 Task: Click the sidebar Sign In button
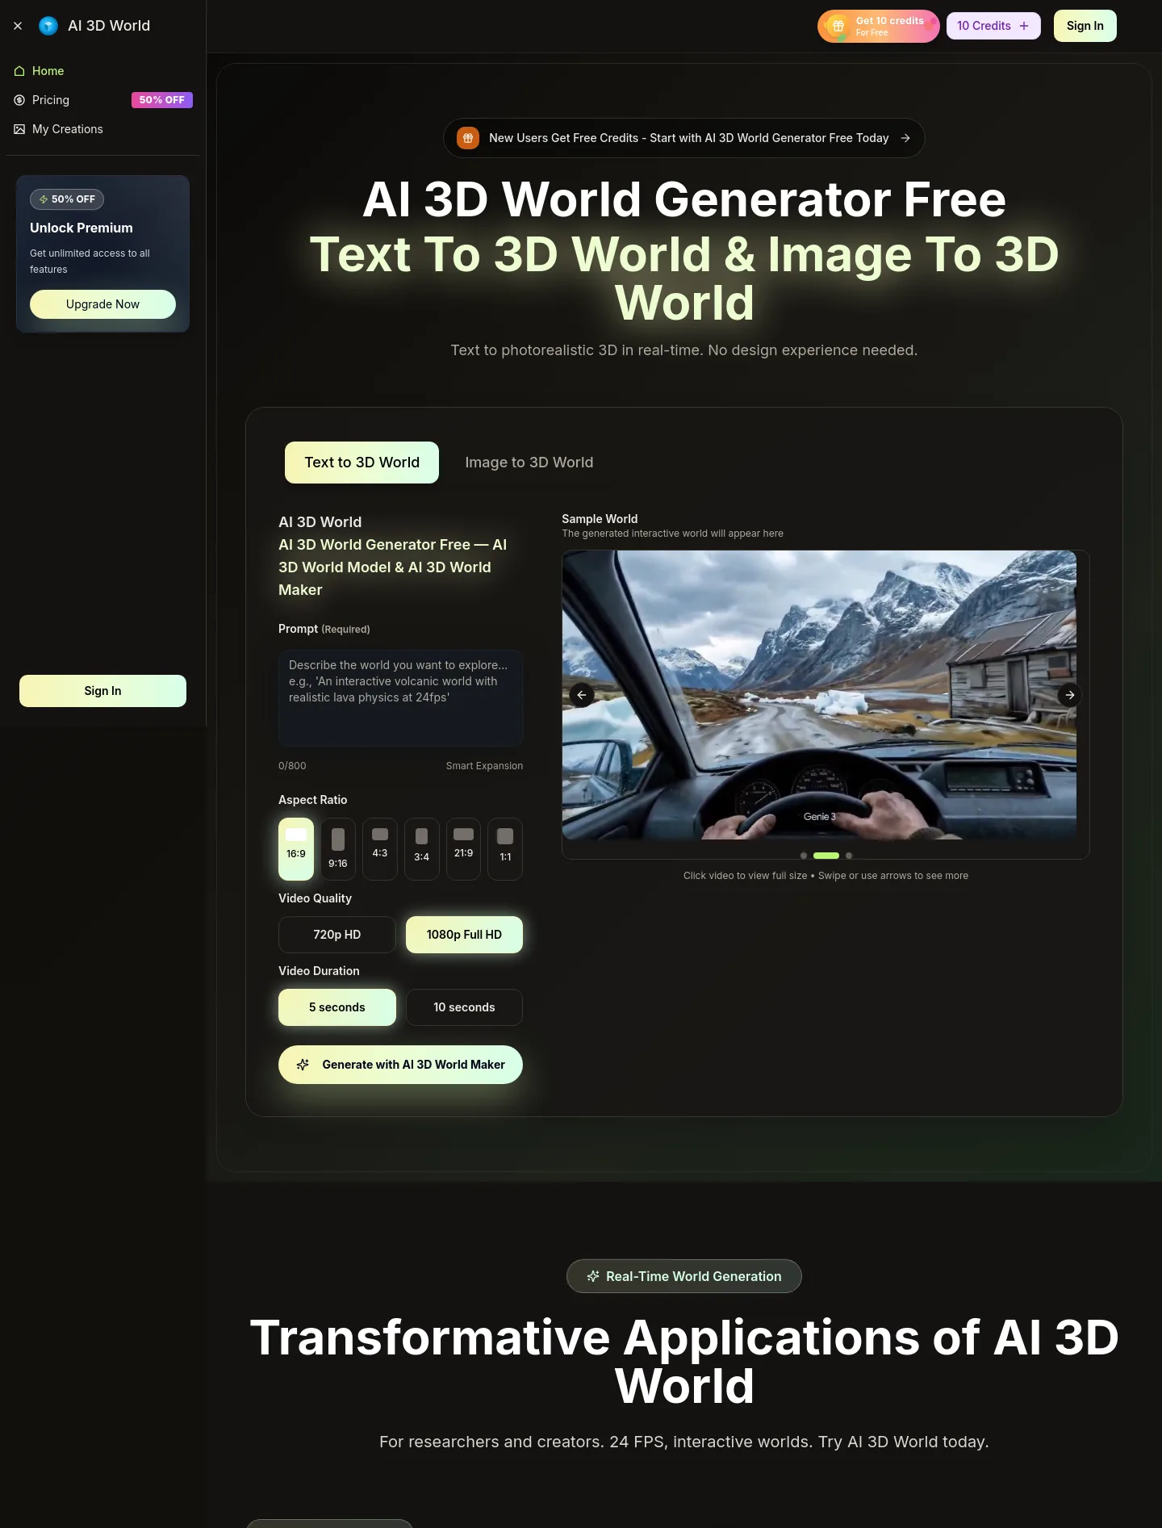click(102, 691)
